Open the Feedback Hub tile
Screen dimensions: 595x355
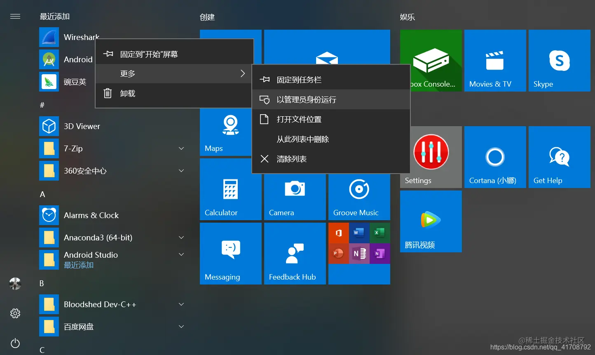pyautogui.click(x=295, y=254)
